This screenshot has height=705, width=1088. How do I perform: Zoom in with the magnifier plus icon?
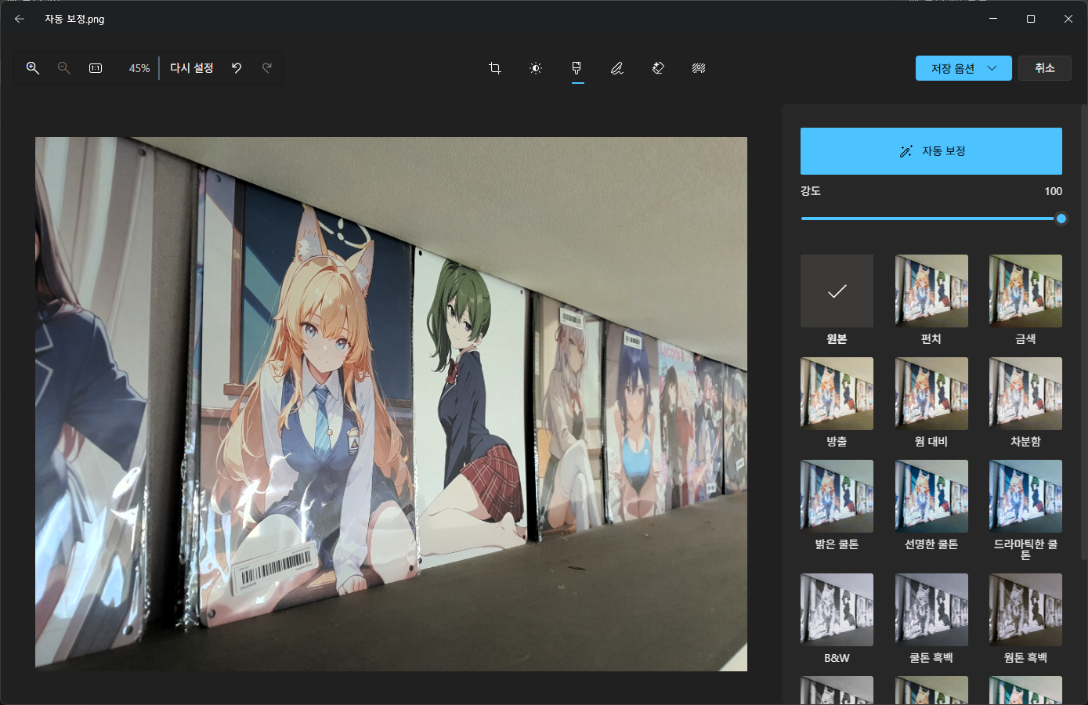(33, 68)
